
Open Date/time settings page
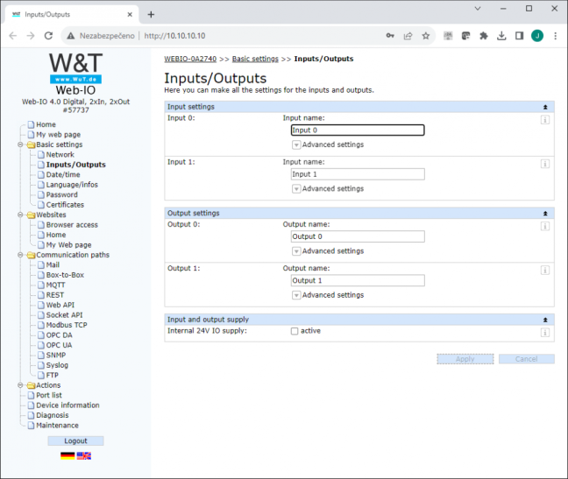click(x=63, y=175)
